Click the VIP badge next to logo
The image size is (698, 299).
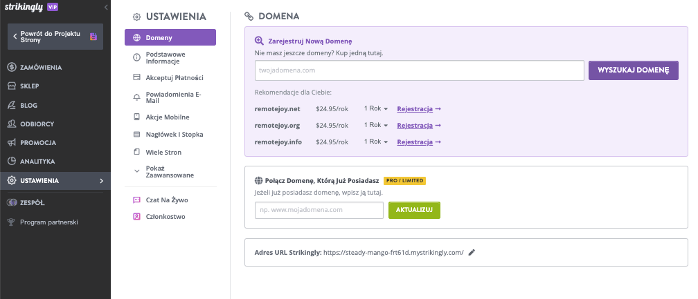[x=53, y=7]
